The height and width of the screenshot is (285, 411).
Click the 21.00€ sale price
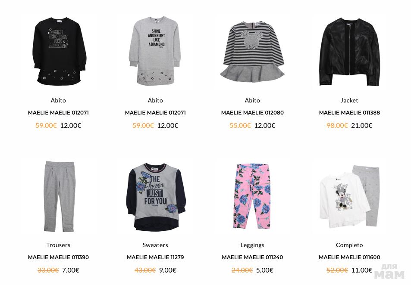pyautogui.click(x=361, y=126)
